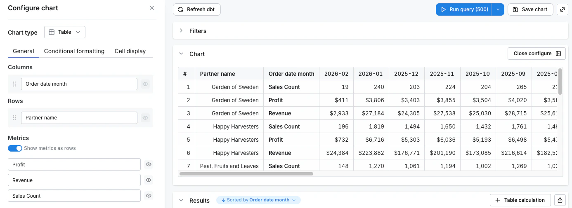The height and width of the screenshot is (208, 572).
Task: Click the Revenue label in row 3
Action: pos(280,113)
